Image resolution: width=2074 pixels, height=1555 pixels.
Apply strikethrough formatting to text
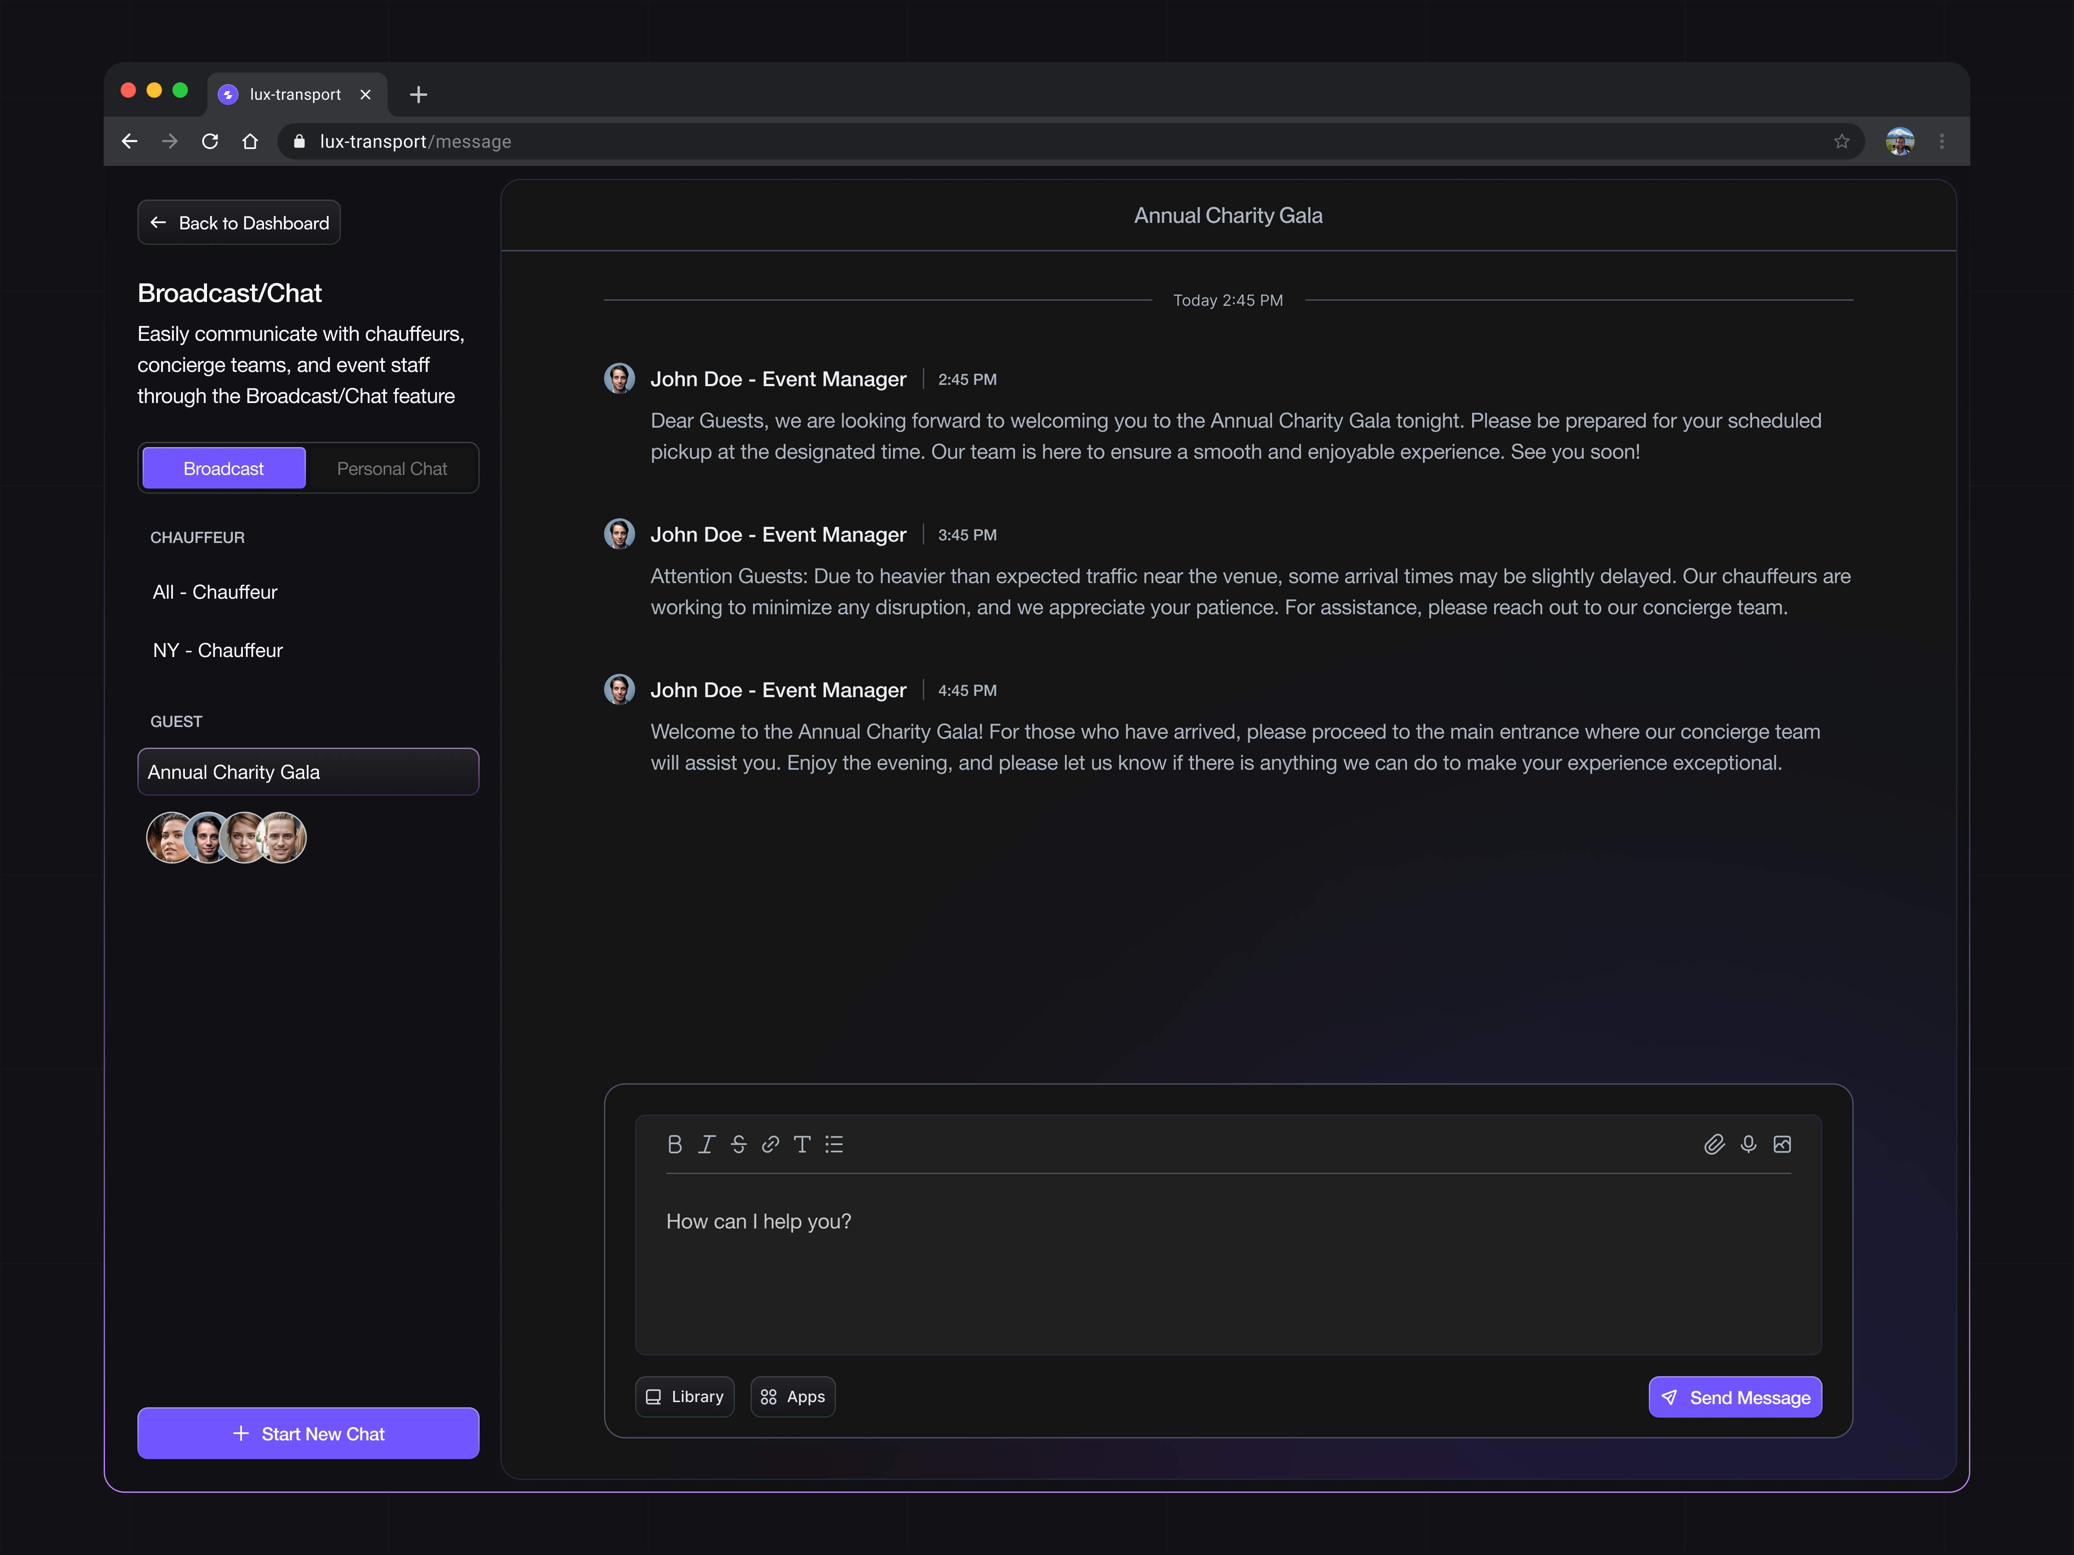[x=738, y=1145]
